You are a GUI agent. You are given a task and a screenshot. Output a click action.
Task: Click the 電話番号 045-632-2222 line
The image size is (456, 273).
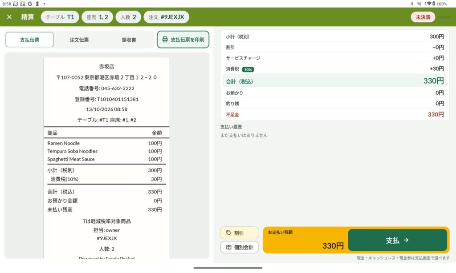pyautogui.click(x=106, y=88)
